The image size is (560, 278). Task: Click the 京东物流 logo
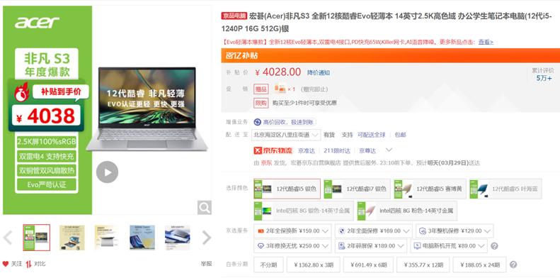[x=273, y=150]
